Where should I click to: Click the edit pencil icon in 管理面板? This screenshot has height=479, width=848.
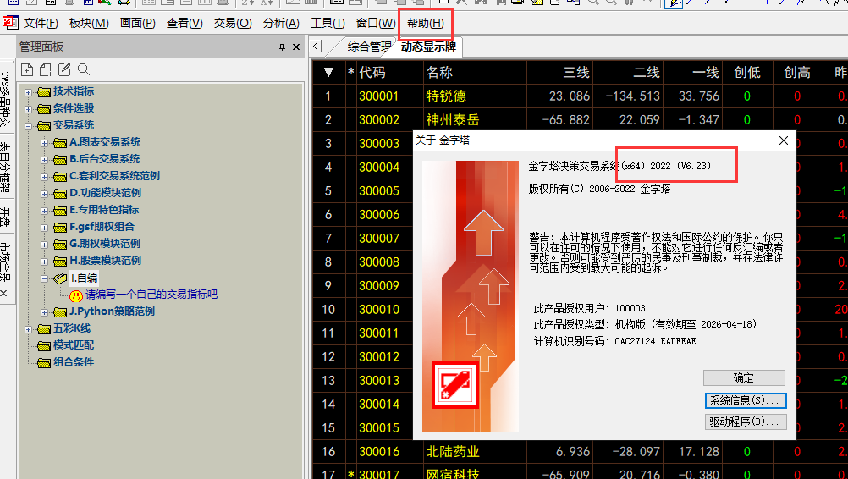[x=64, y=69]
